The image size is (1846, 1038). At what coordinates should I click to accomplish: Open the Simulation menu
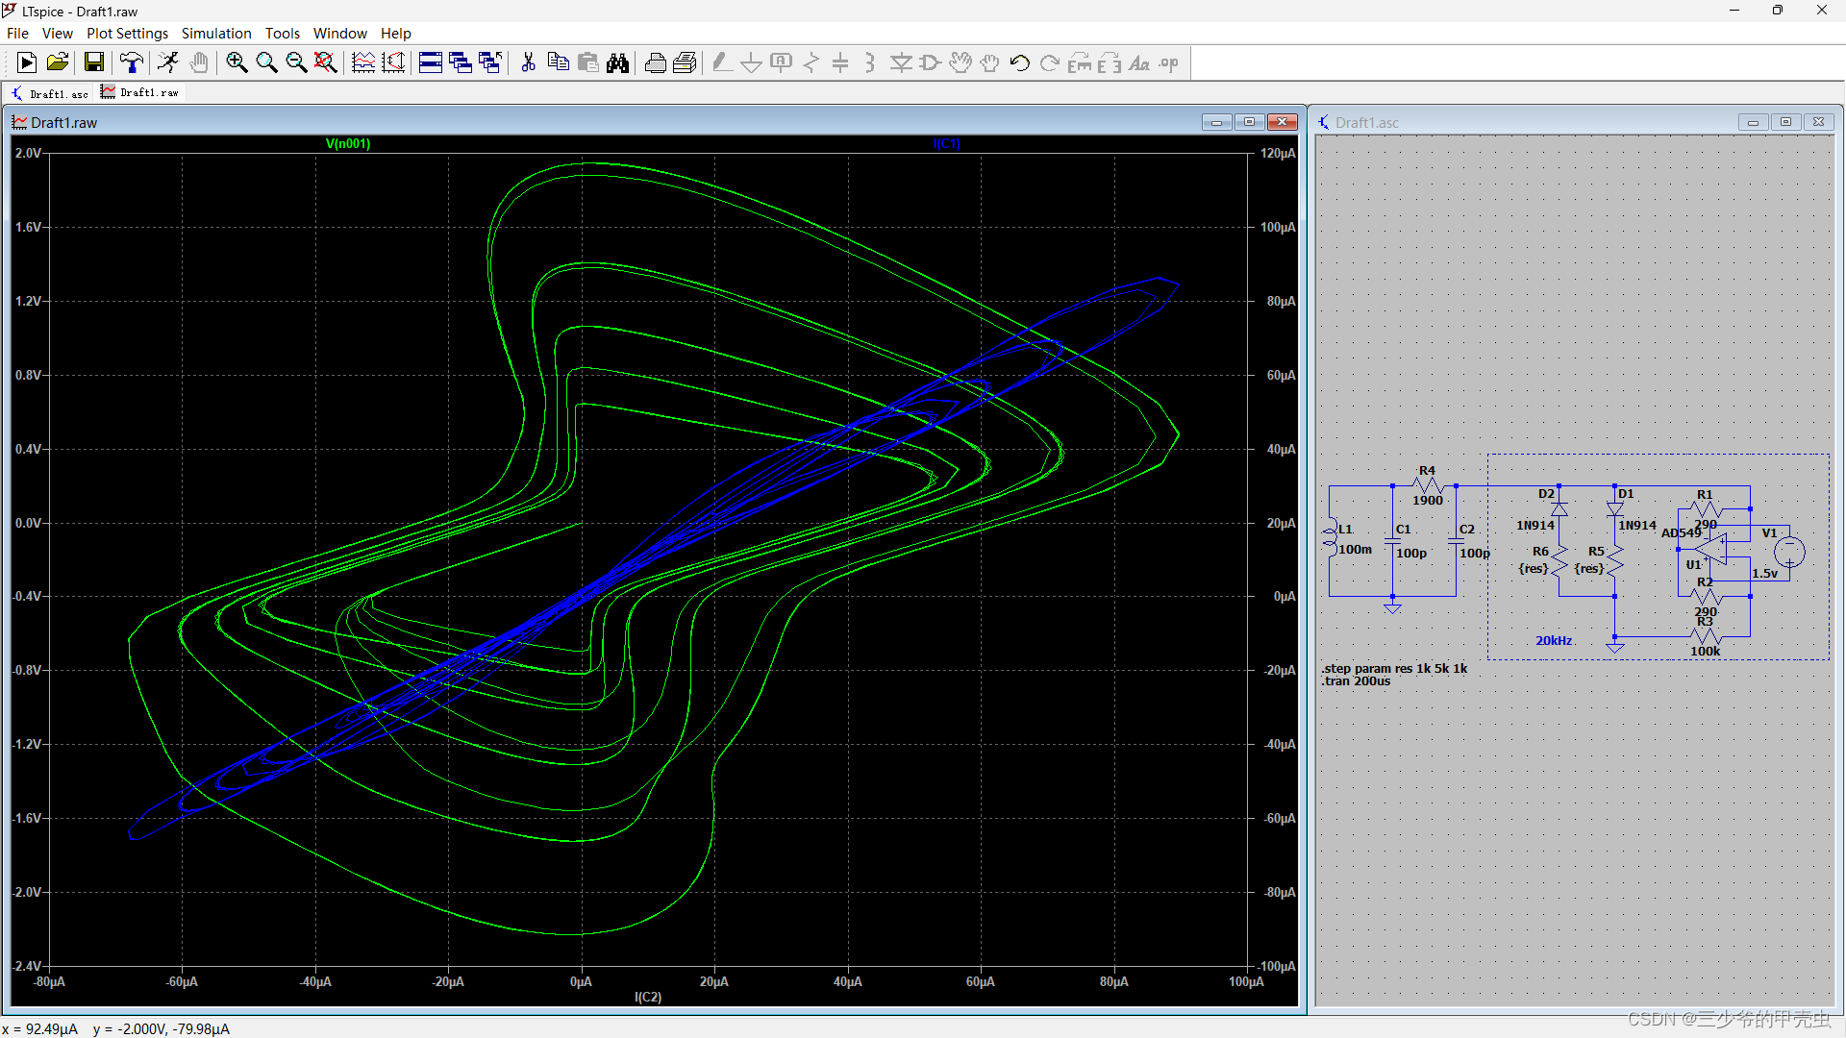(216, 34)
